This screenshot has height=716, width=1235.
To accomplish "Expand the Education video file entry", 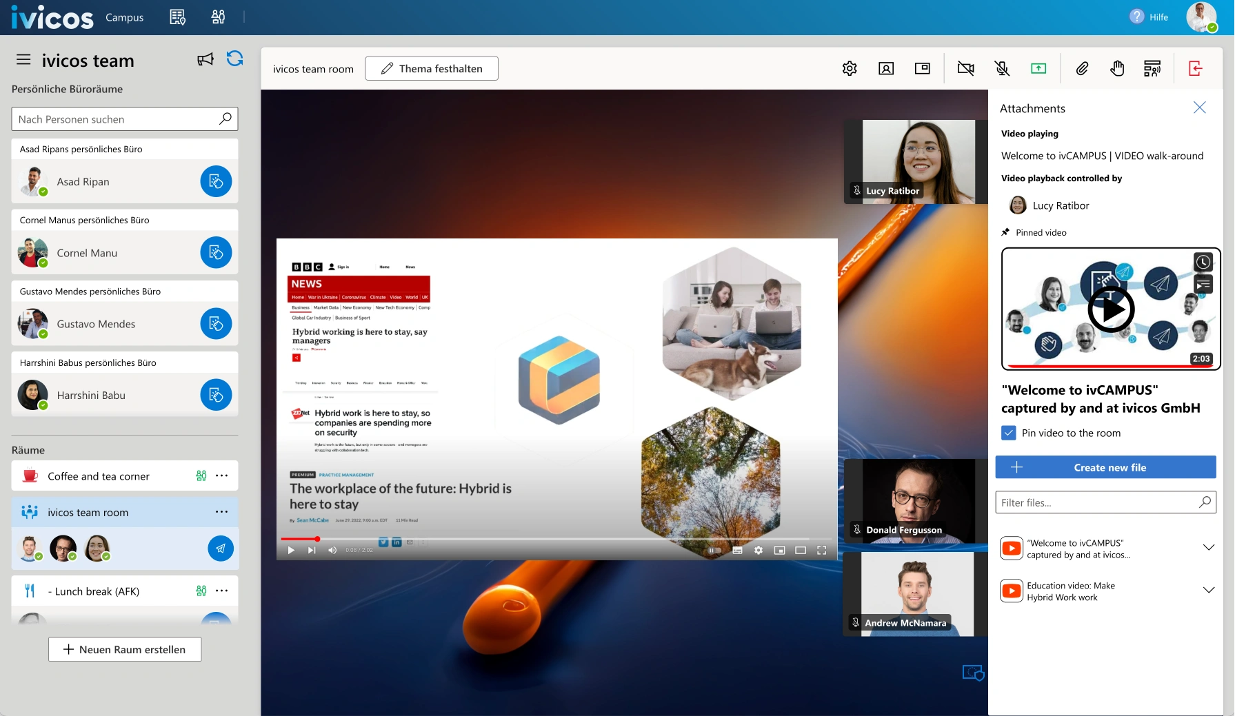I will [x=1208, y=591].
